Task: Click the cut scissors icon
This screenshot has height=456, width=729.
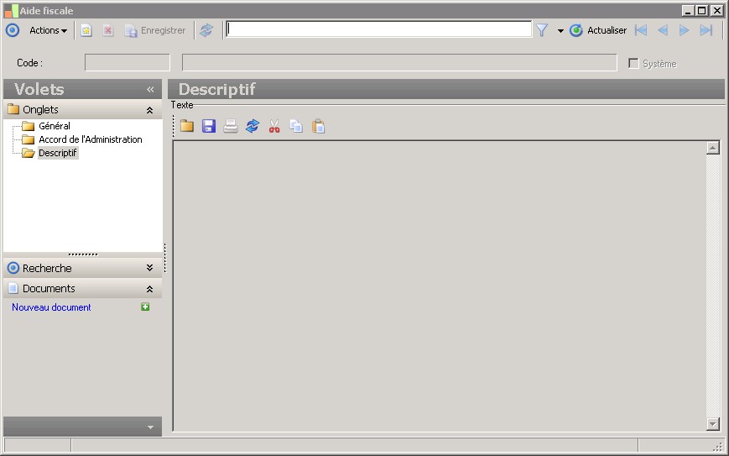Action: point(274,126)
